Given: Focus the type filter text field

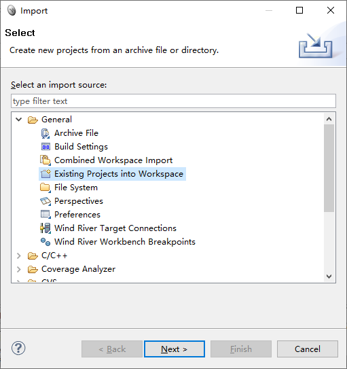Looking at the screenshot, I should pyautogui.click(x=173, y=101).
